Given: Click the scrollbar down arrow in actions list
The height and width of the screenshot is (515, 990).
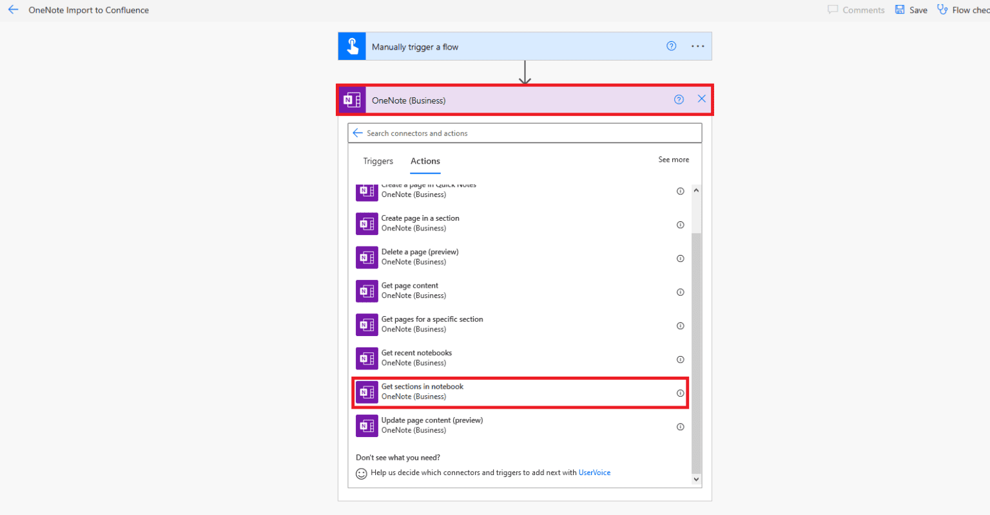Looking at the screenshot, I should coord(696,479).
